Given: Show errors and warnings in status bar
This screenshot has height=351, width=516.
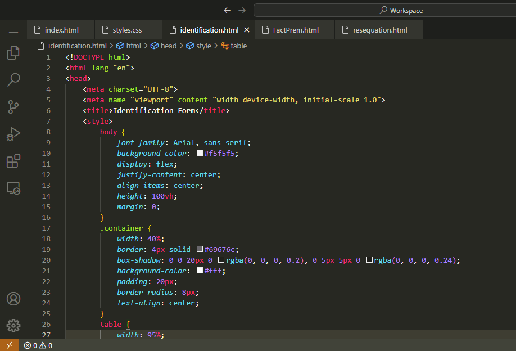Looking at the screenshot, I should coord(38,345).
